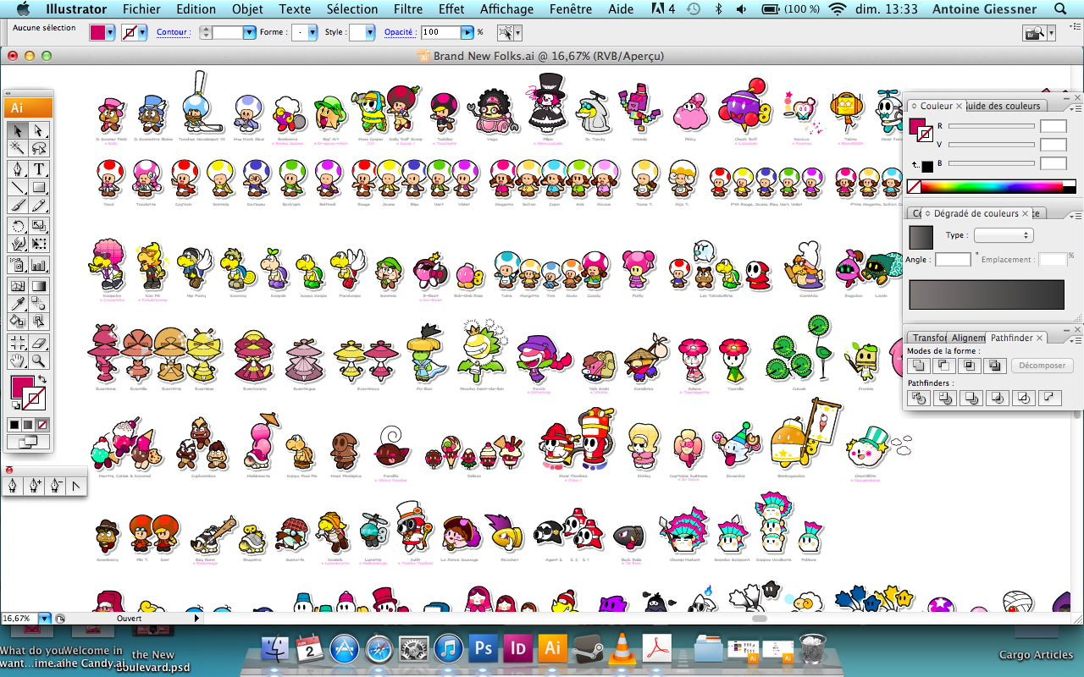1084x677 pixels.
Task: Switch to the Alignement tab
Action: point(968,338)
